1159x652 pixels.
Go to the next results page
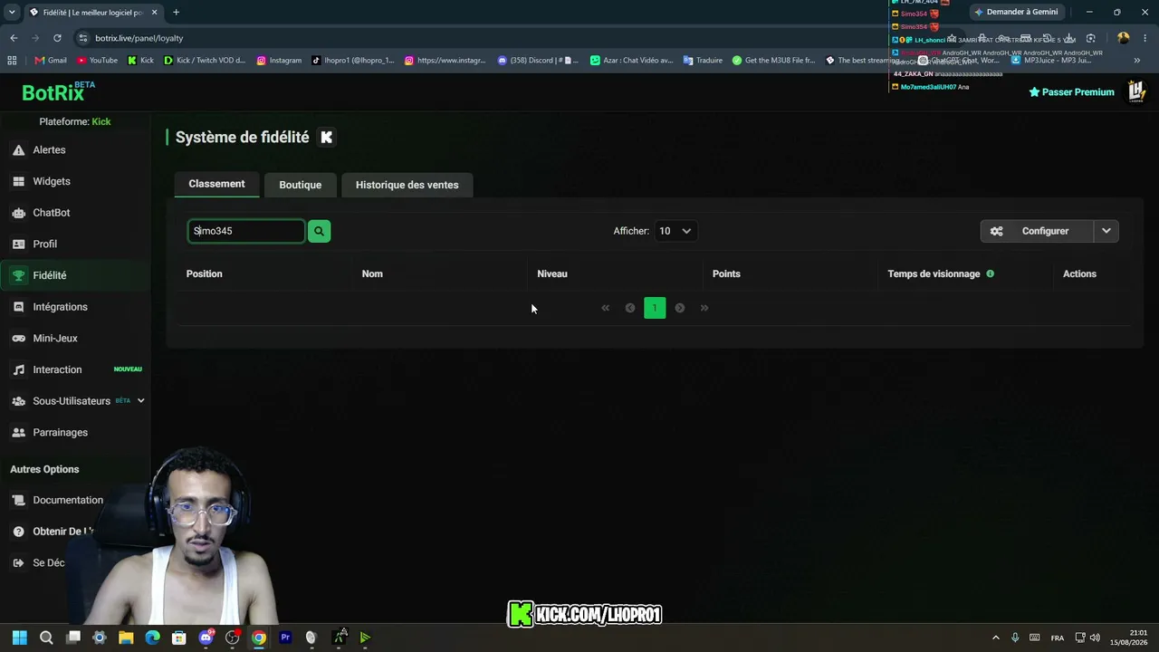679,308
